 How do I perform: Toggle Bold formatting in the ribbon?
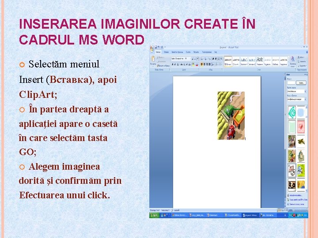tap(172, 64)
